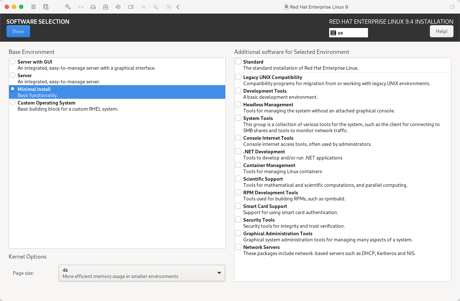The height and width of the screenshot is (301, 460).
Task: Check the Container Management add-on
Action: tap(238, 165)
